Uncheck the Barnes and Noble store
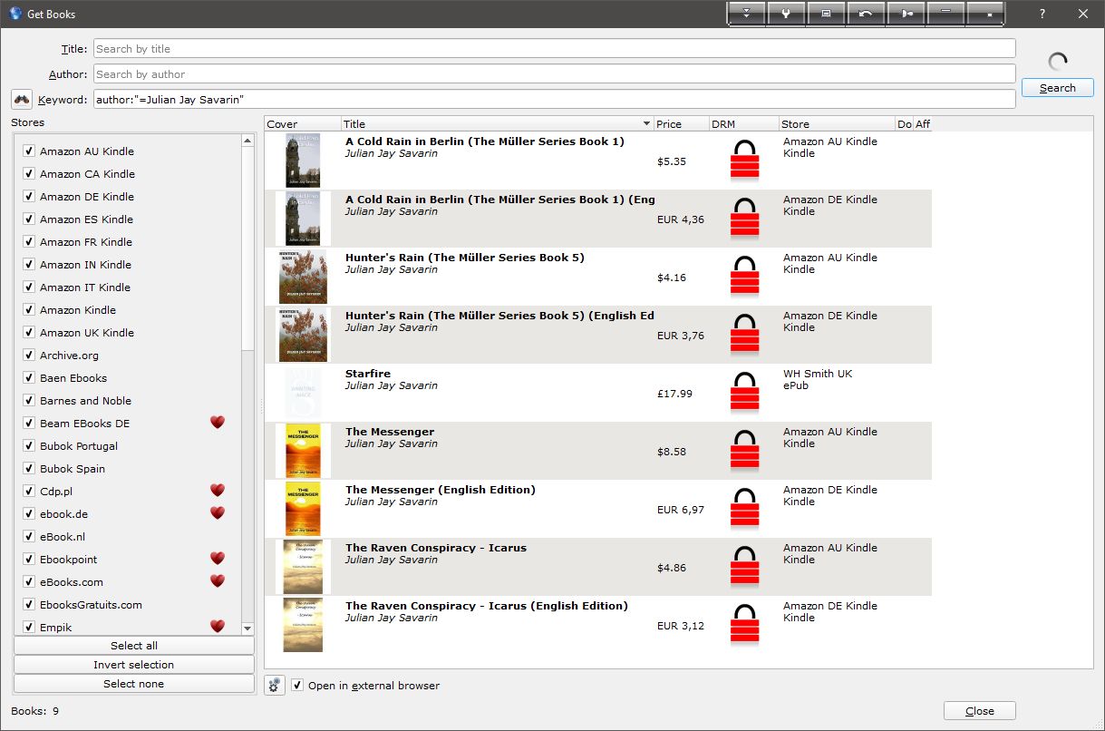This screenshot has height=731, width=1105. coord(29,400)
